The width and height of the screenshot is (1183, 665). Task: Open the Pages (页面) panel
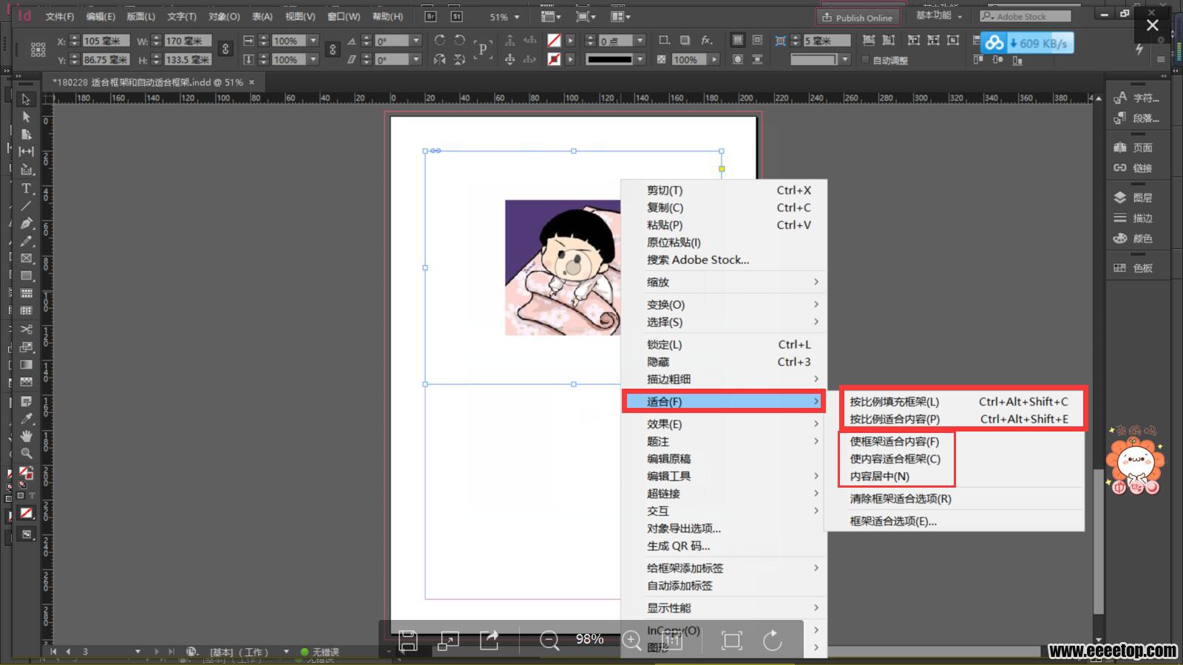coord(1134,147)
